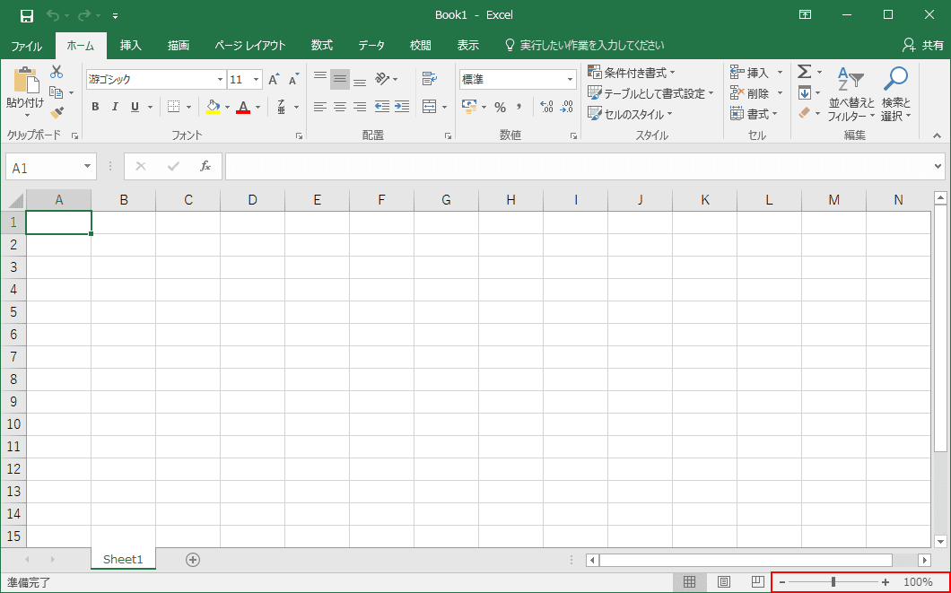Click the zoom slider handle
This screenshot has height=593, width=951.
(x=833, y=582)
